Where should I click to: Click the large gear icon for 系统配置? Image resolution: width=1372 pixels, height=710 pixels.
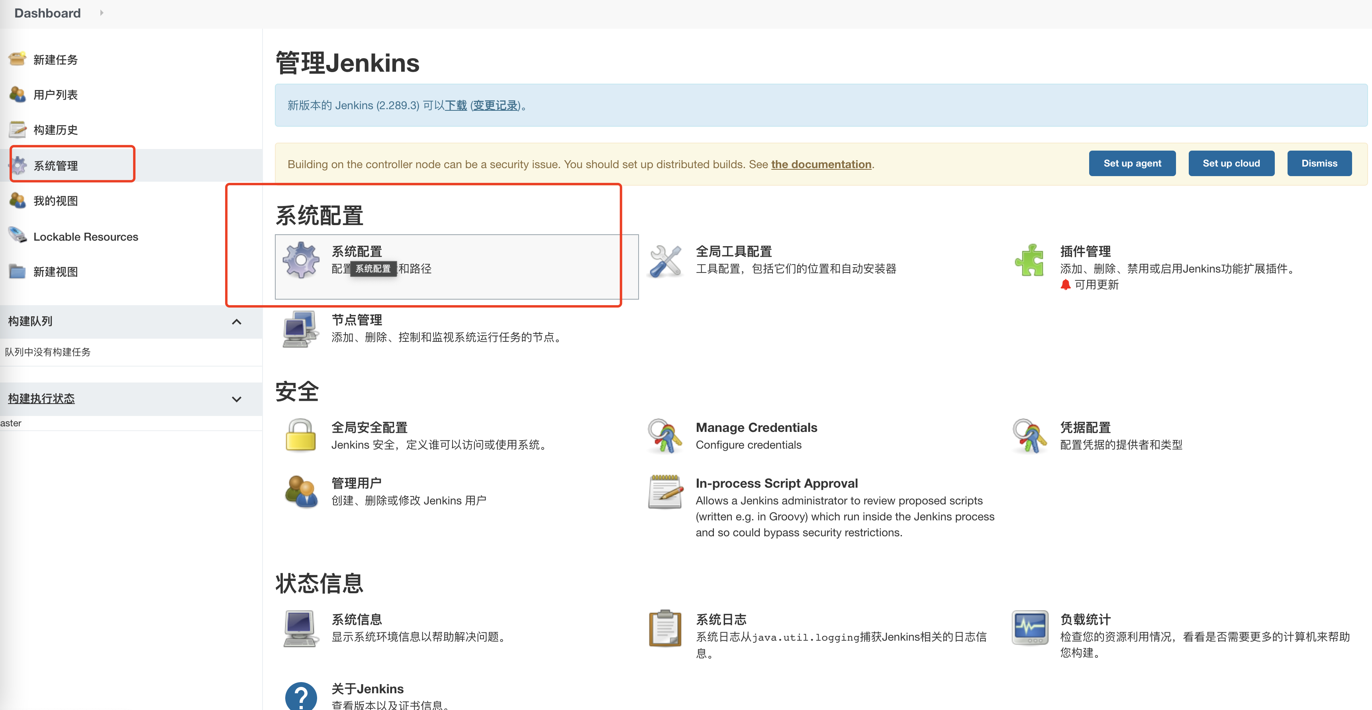point(301,260)
